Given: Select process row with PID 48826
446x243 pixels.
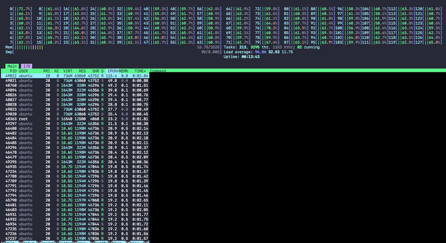Looking at the screenshot, I should click(x=74, y=95).
